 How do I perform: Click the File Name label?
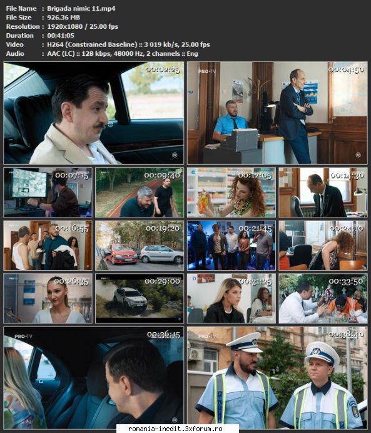pos(21,9)
